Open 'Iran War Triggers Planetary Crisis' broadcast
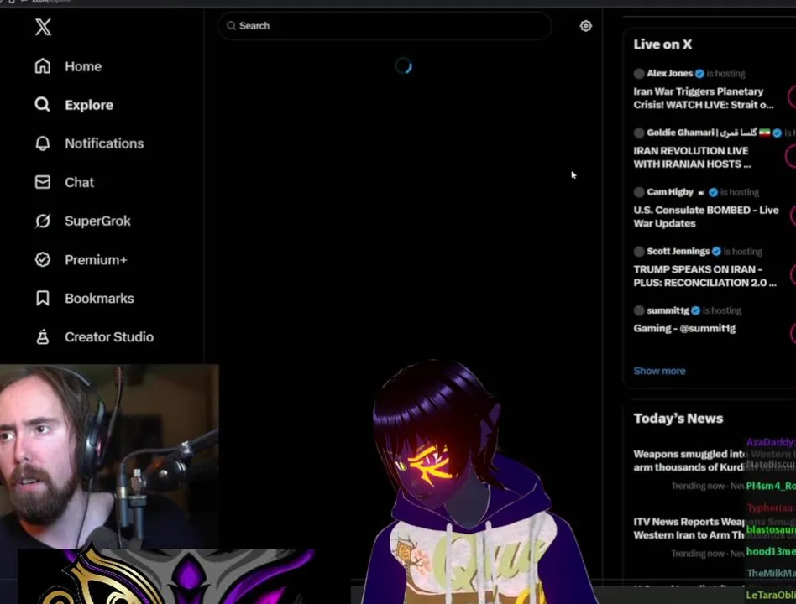Image resolution: width=796 pixels, height=604 pixels. (704, 98)
